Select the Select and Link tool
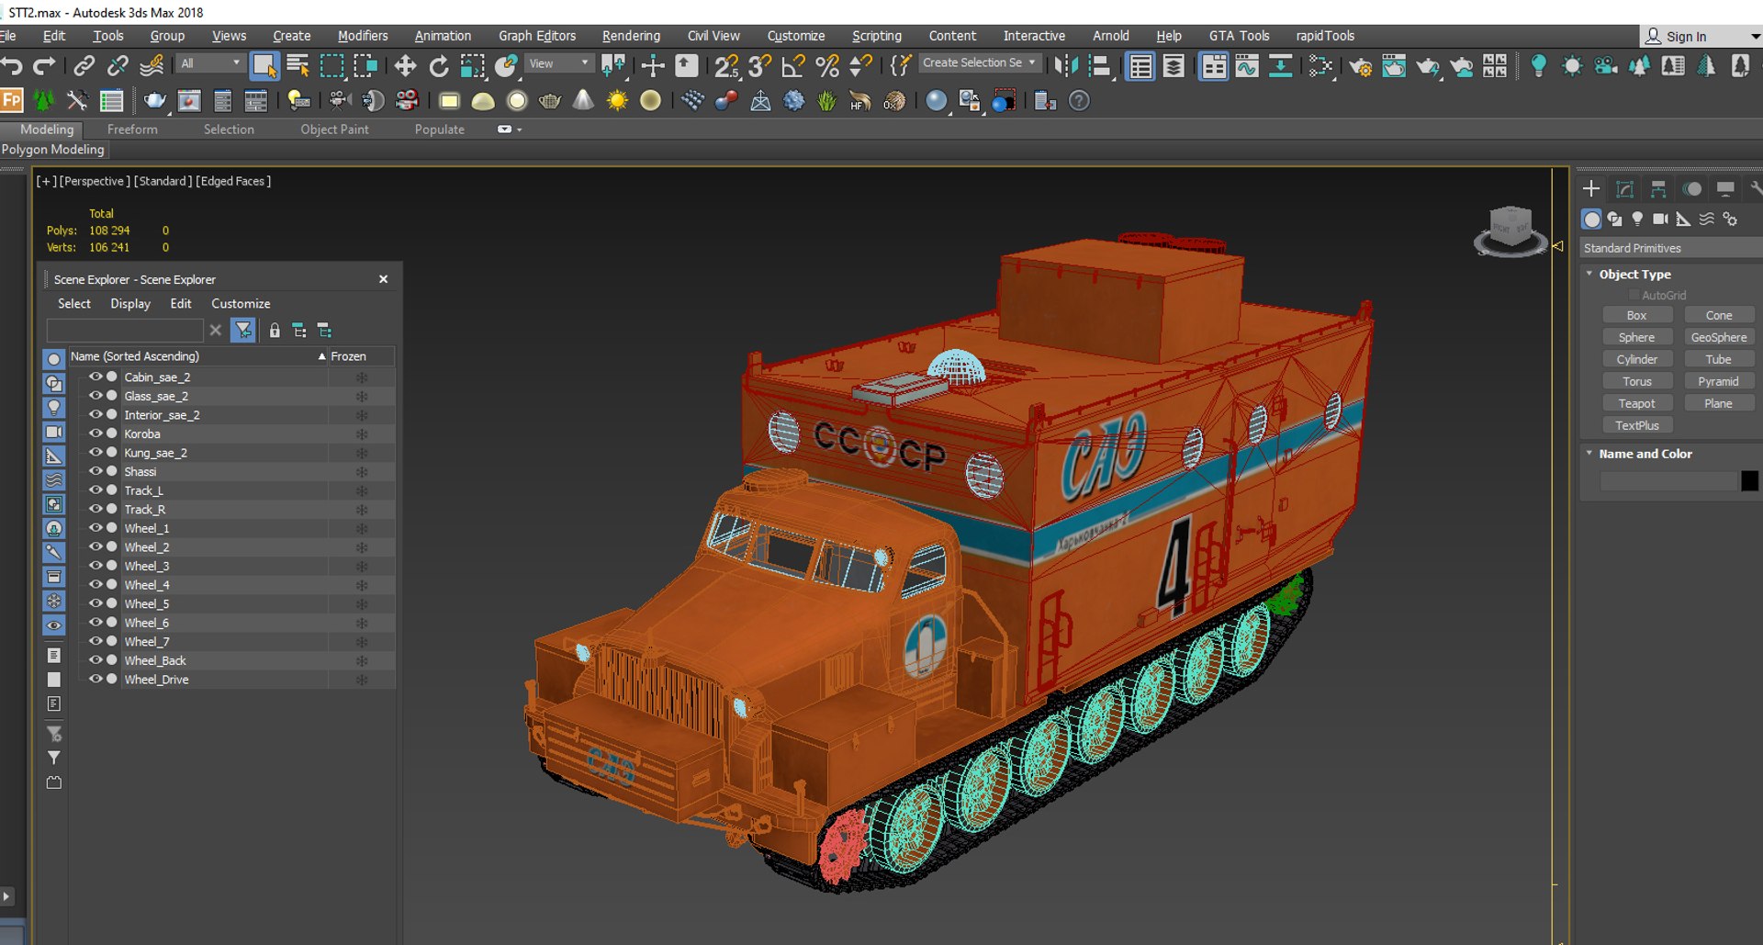 click(84, 66)
